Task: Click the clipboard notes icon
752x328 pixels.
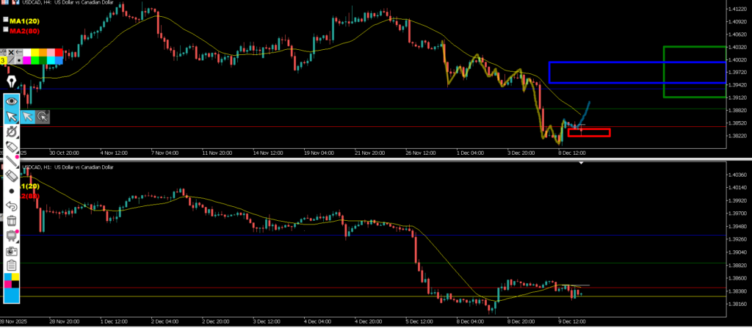Action: pos(12,266)
